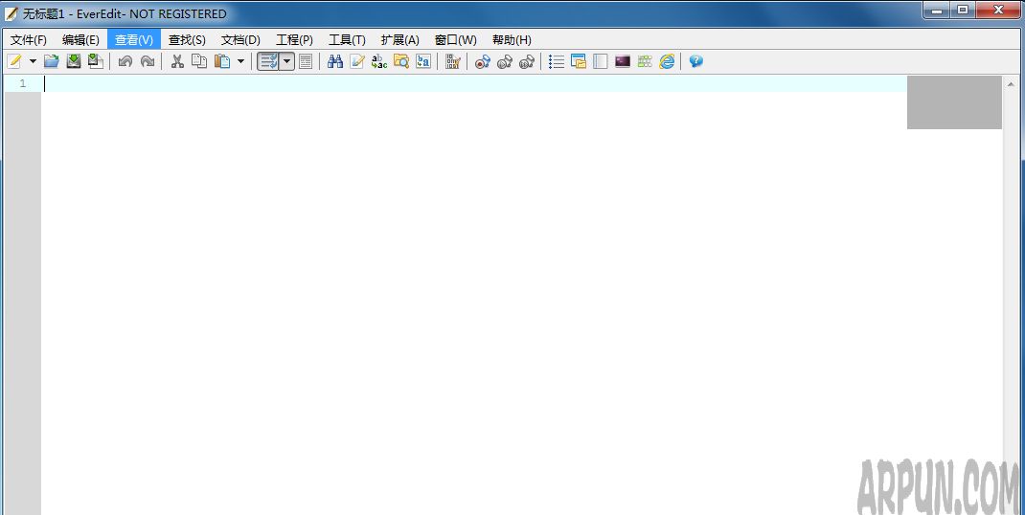Open the Help question mark icon
This screenshot has height=515, width=1025.
tap(695, 61)
